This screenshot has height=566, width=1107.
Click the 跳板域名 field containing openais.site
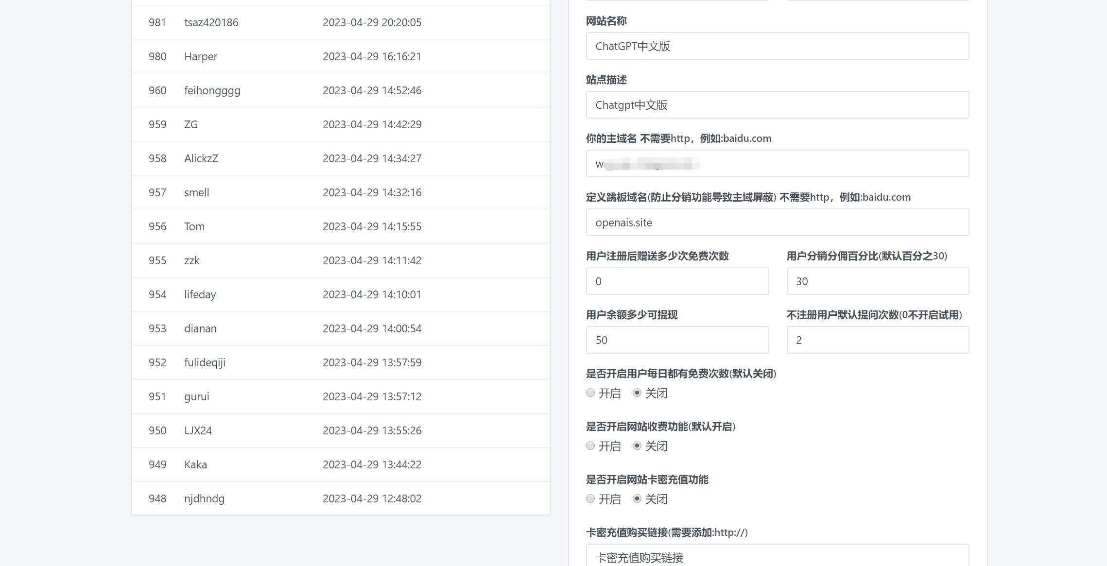[x=777, y=222]
